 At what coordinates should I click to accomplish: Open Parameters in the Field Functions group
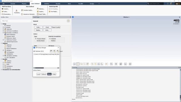click(7, 14)
